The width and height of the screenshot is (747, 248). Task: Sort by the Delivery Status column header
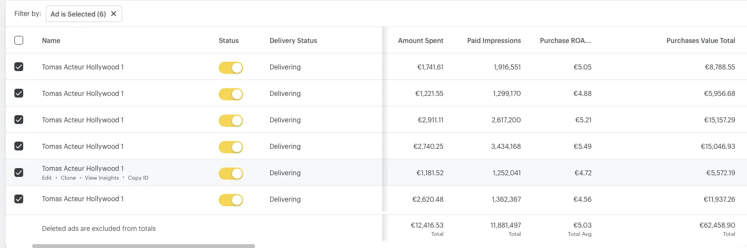pyautogui.click(x=293, y=40)
